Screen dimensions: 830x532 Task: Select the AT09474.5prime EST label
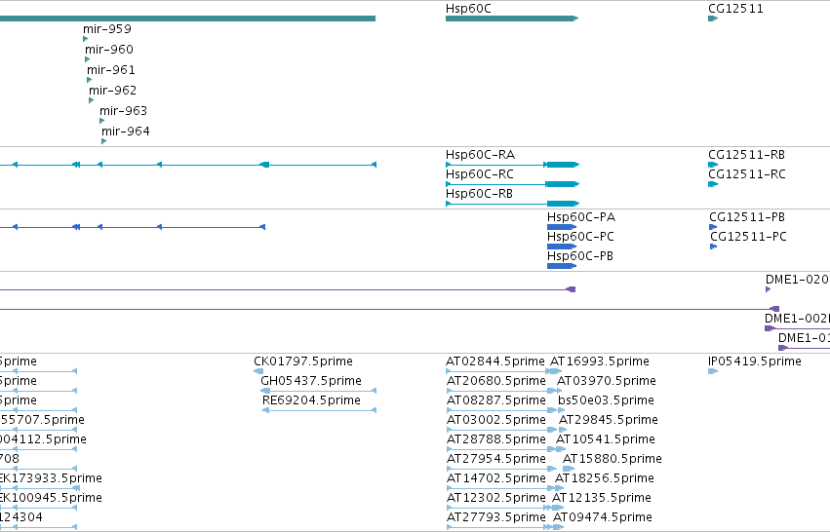[x=603, y=517]
